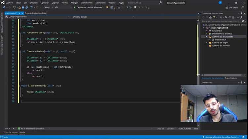
Task: Click the bookmark icon in the toolbar
Action: click(135, 7)
